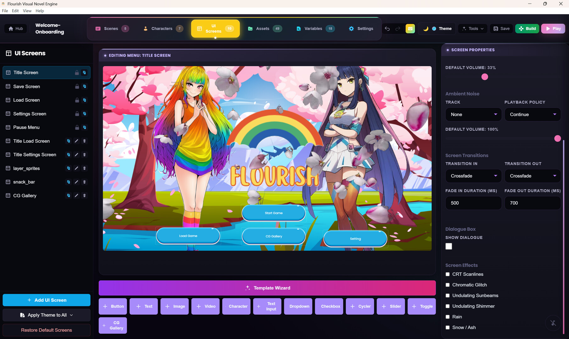Viewport: 569px width, 339px height.
Task: Click the Add UI Screen button
Action: (47, 300)
